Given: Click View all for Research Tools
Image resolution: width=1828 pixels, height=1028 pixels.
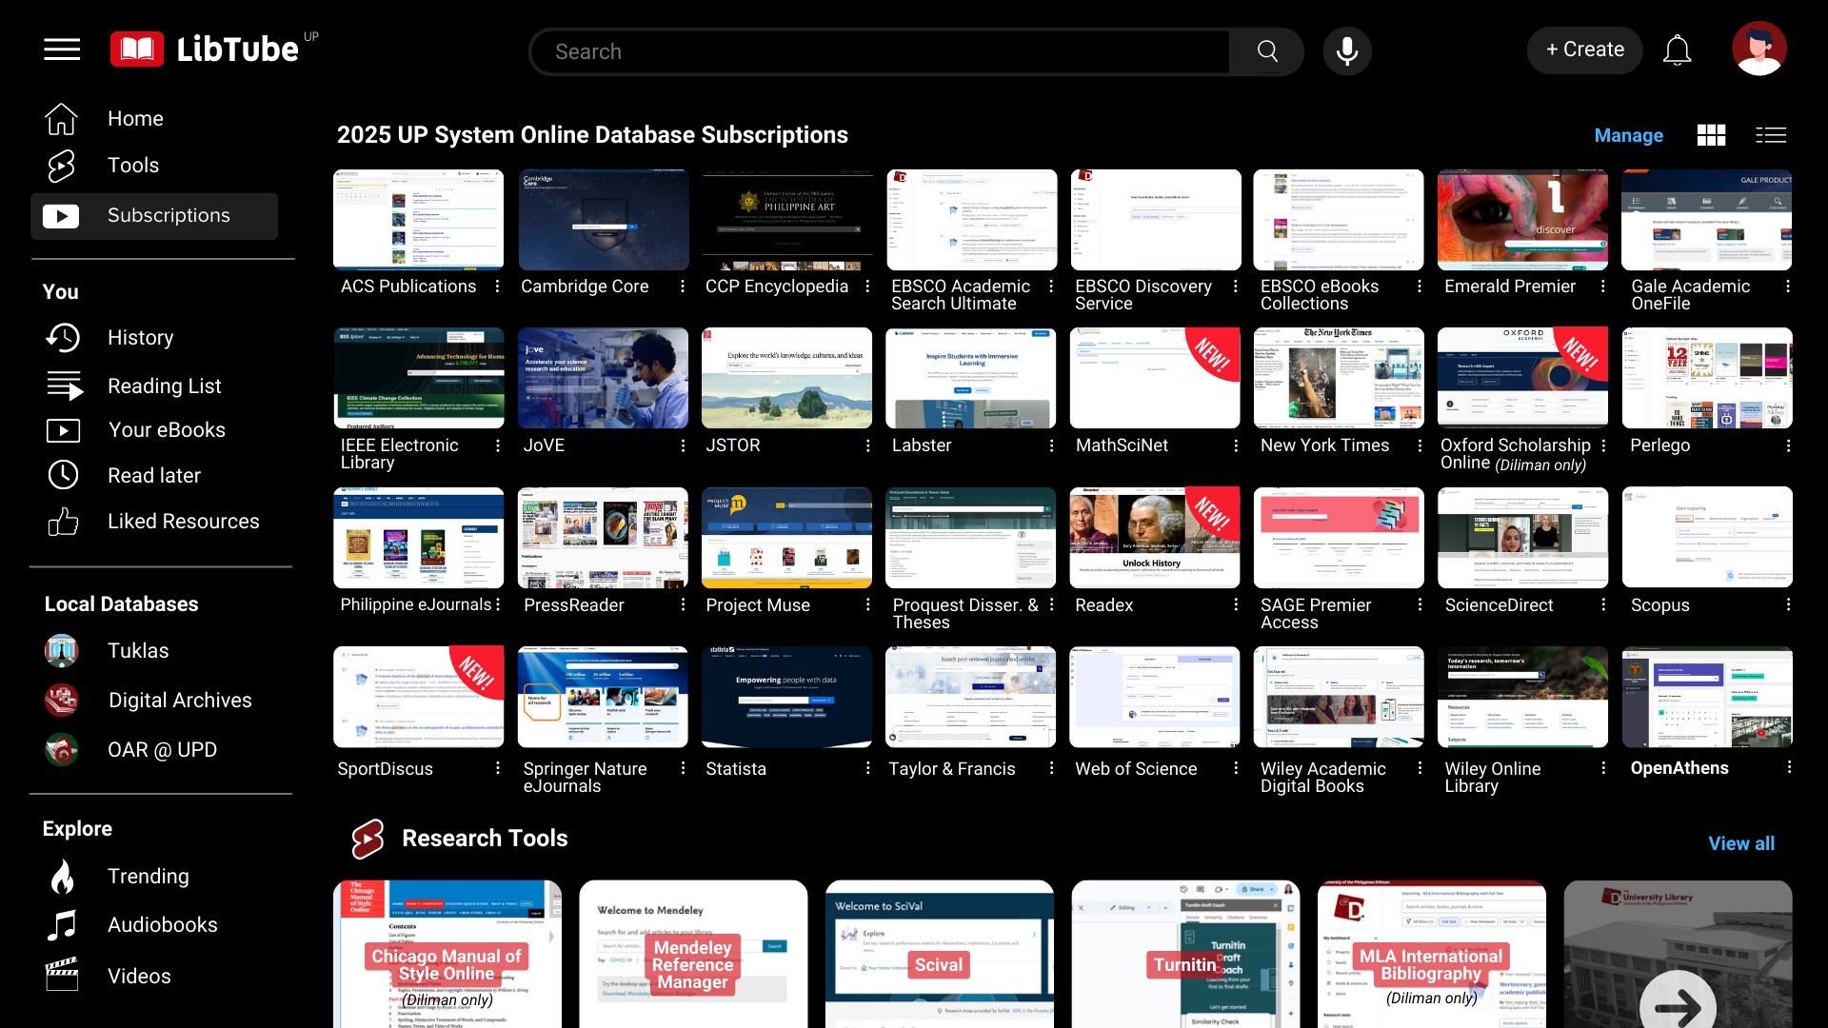Looking at the screenshot, I should click(x=1740, y=843).
